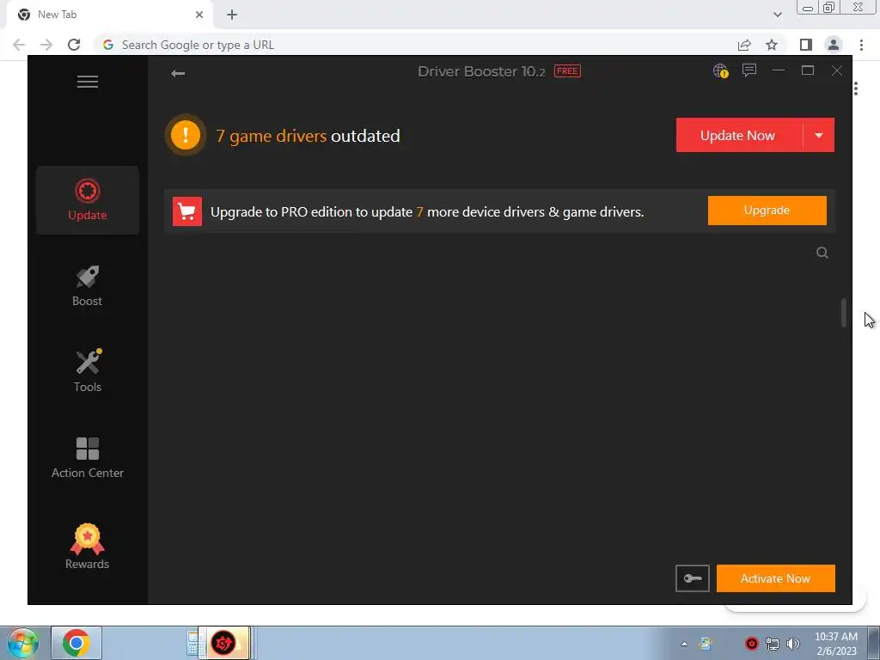Click the license key icon button
880x660 pixels.
693,578
